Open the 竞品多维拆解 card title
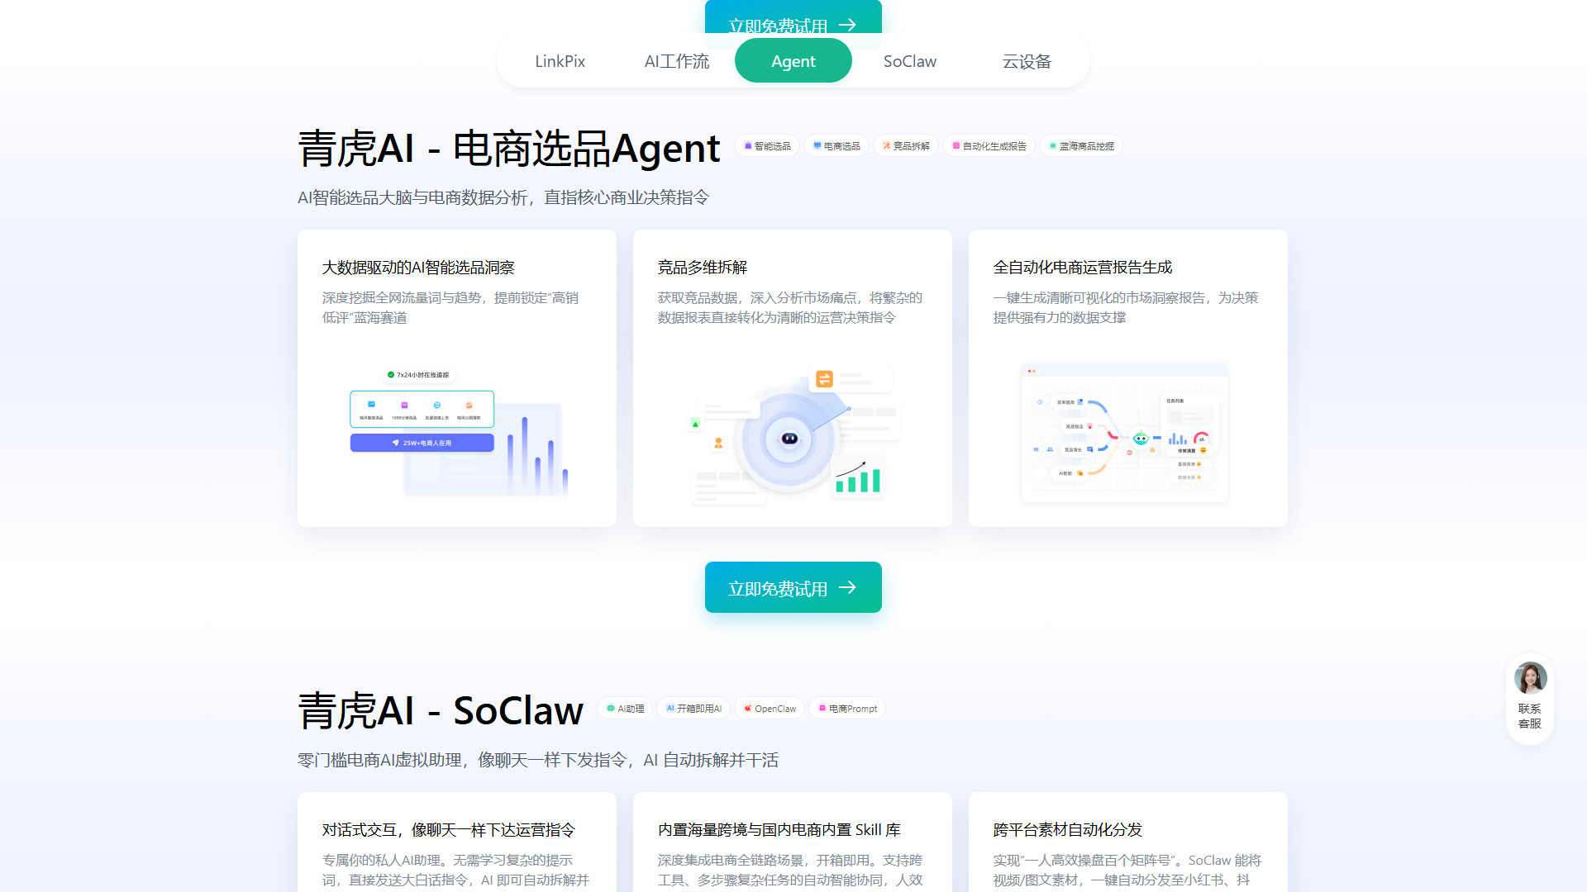Image resolution: width=1587 pixels, height=892 pixels. pyautogui.click(x=703, y=268)
